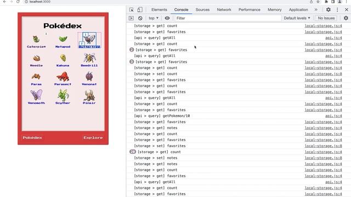Switch to the Elements tab
Viewport: 351px width, 197px height.
click(x=159, y=10)
